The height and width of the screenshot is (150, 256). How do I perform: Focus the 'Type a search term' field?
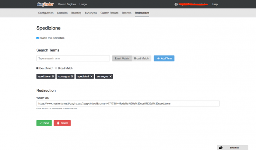[x=73, y=59]
